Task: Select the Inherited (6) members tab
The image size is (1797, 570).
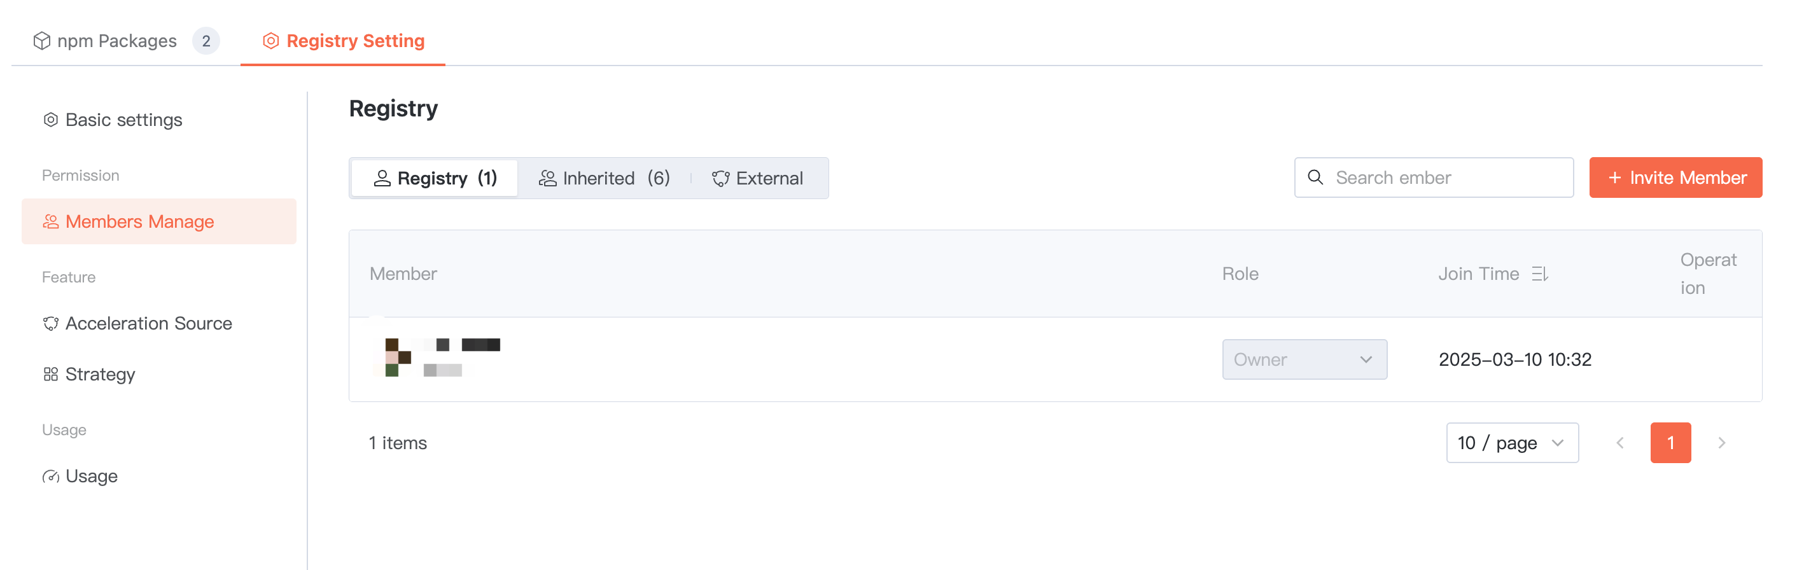Action: click(604, 179)
